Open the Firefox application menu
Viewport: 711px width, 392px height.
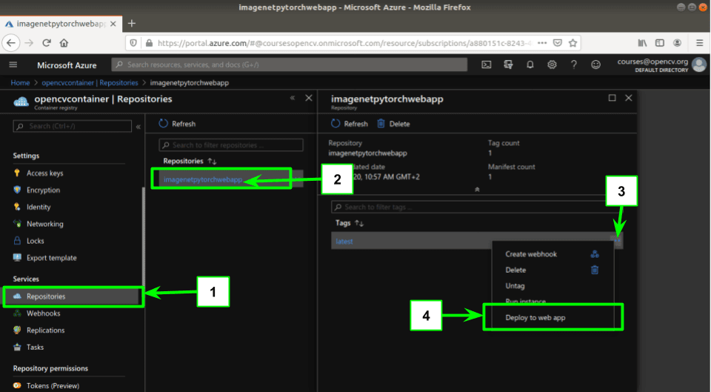pyautogui.click(x=699, y=43)
